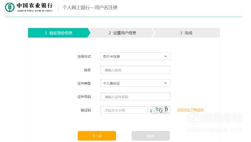Click the gray 取消 button
Image resolution: width=251 pixels, height=142 pixels.
[x=151, y=136]
